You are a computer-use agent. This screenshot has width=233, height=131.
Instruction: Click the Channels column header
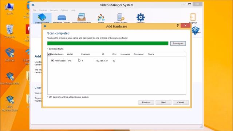86,54
